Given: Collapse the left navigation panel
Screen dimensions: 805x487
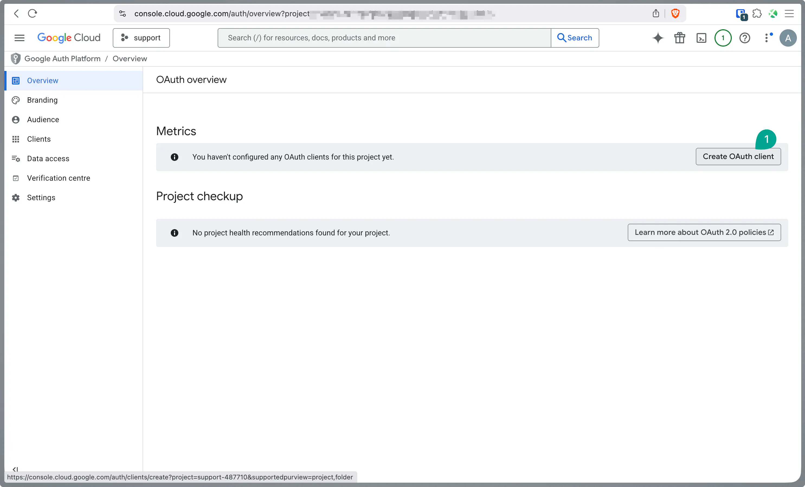Looking at the screenshot, I should coord(15,469).
